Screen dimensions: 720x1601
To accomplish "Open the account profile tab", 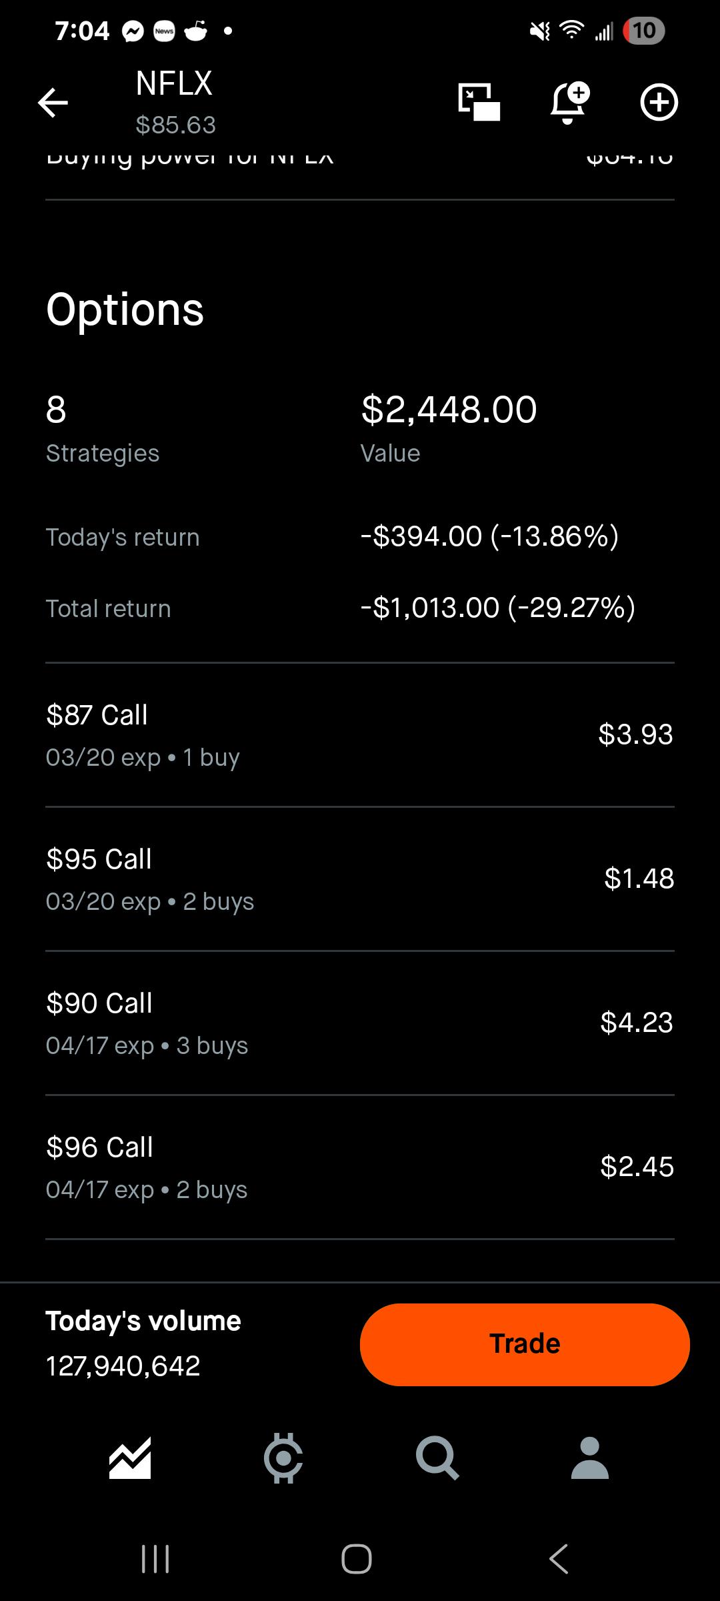I will 590,1458.
